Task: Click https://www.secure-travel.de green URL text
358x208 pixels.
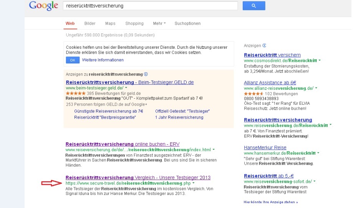Action: [128, 183]
